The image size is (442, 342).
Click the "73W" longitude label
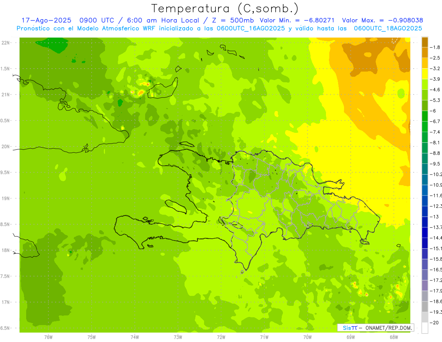[x=178, y=337]
